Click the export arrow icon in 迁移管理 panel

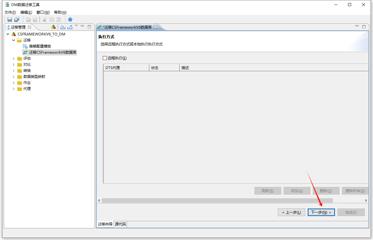(70, 27)
